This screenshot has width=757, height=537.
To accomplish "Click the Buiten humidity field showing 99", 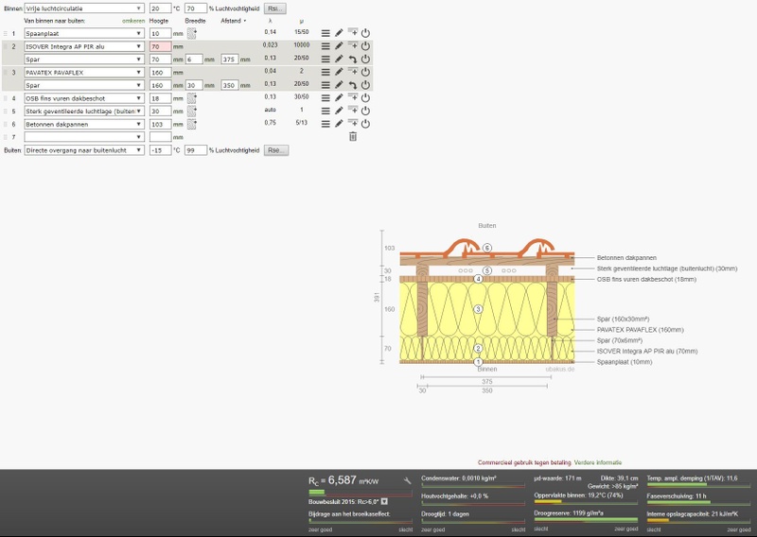I will click(196, 150).
